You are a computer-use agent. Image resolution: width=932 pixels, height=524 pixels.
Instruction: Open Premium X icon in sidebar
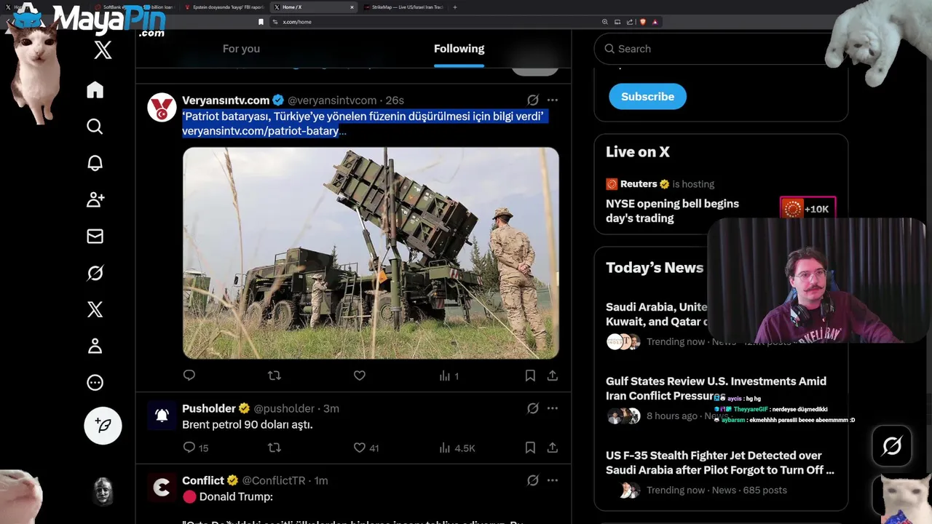click(95, 309)
